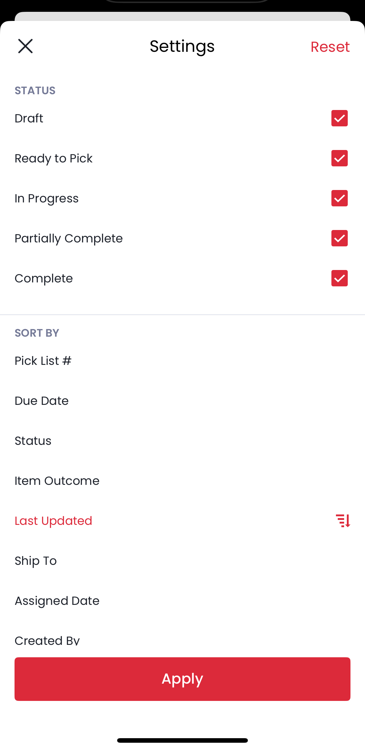Reset all filter settings

[330, 47]
